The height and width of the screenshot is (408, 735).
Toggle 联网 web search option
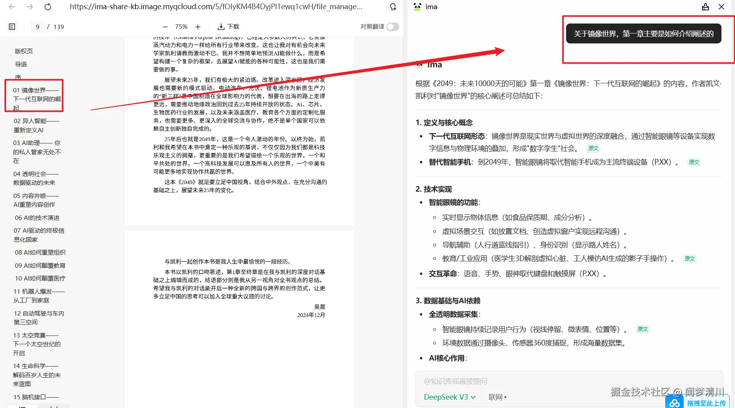(498, 397)
